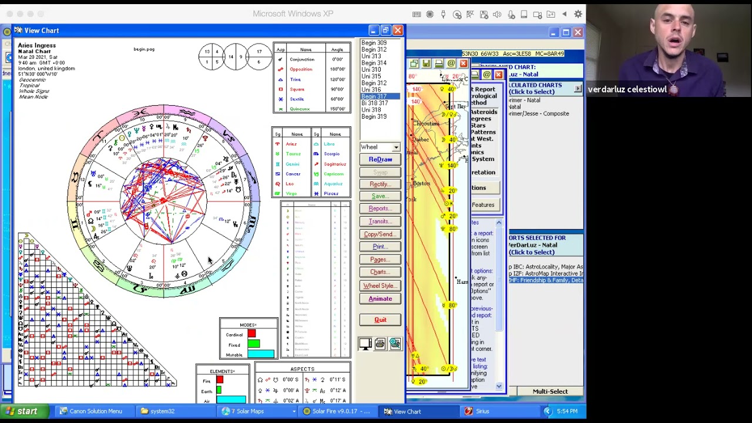Expand hidden tray icons with the arrow near the clock
The width and height of the screenshot is (752, 423).
pyautogui.click(x=548, y=411)
